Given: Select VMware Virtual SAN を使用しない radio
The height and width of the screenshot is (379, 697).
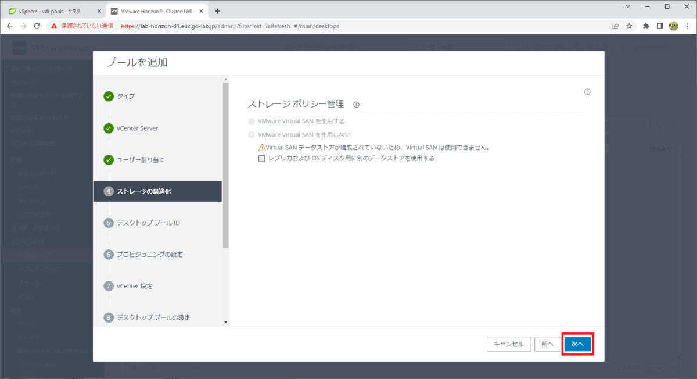Looking at the screenshot, I should (252, 135).
